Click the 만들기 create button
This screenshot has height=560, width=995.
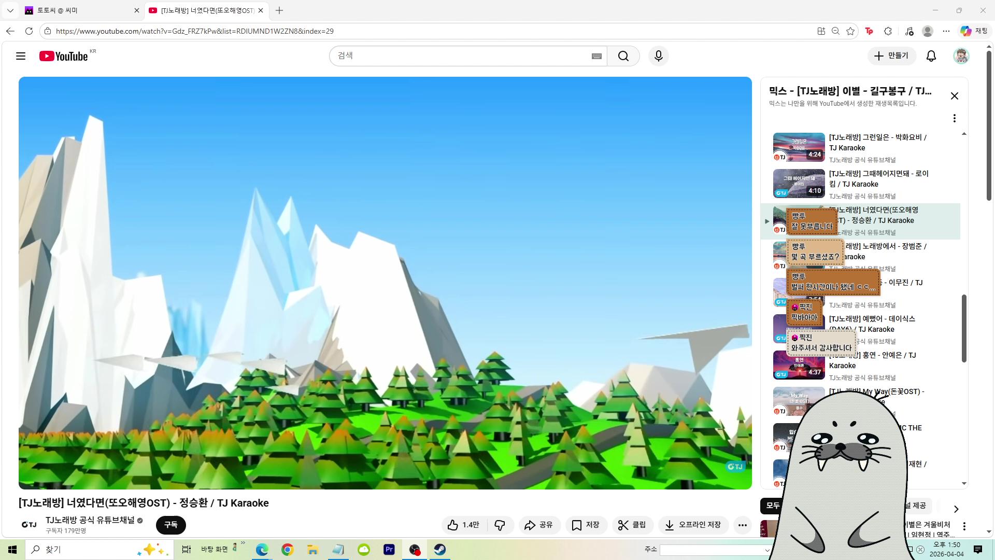pyautogui.click(x=892, y=56)
